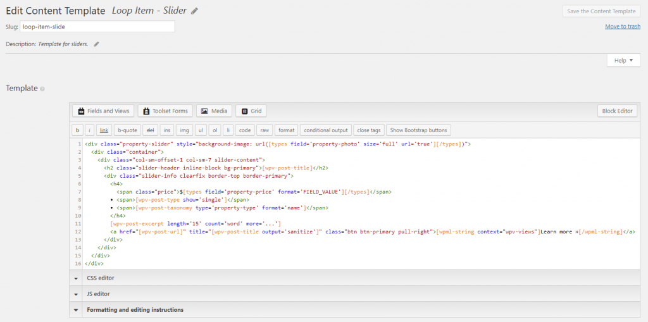Click the Loop Item - Slider title

coord(149,11)
